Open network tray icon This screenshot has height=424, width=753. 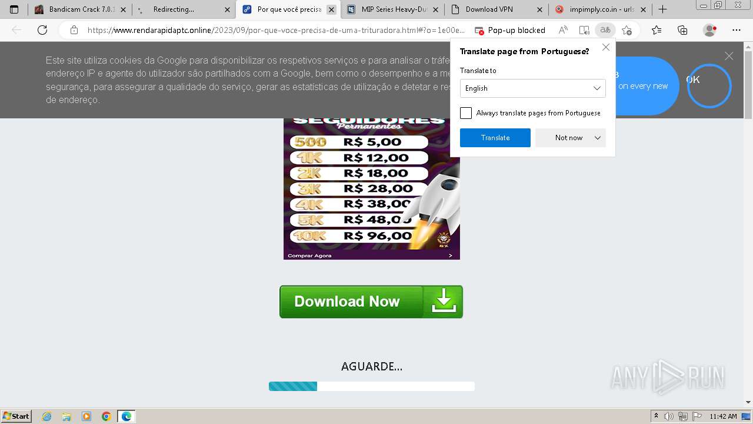682,416
